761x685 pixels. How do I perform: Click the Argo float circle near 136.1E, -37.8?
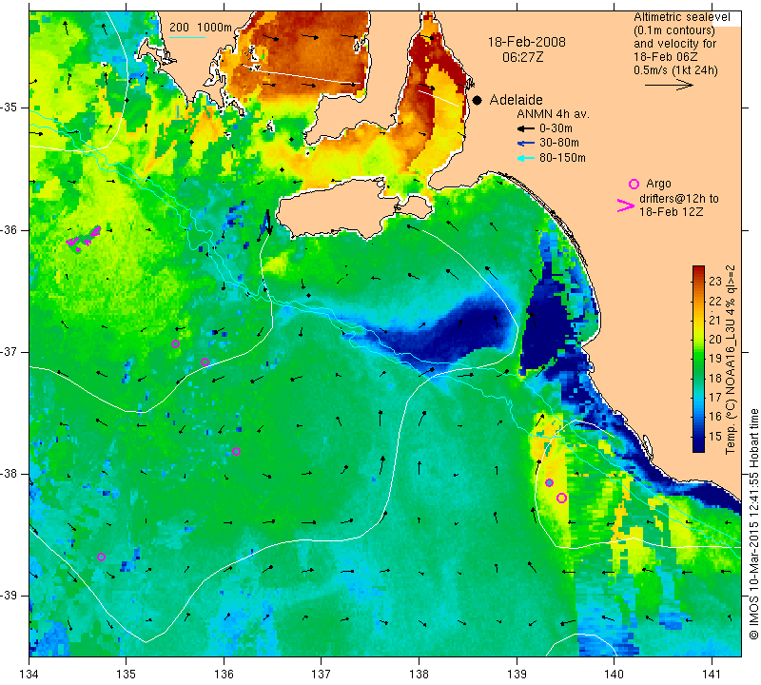pos(236,452)
